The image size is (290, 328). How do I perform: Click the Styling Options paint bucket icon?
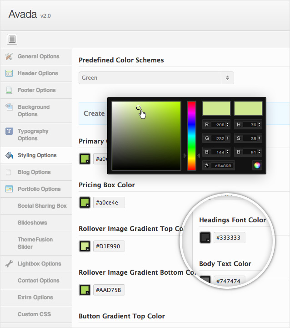[9, 155]
